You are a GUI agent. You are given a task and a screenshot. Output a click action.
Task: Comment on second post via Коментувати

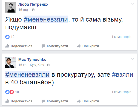pyautogui.click(x=55, y=101)
